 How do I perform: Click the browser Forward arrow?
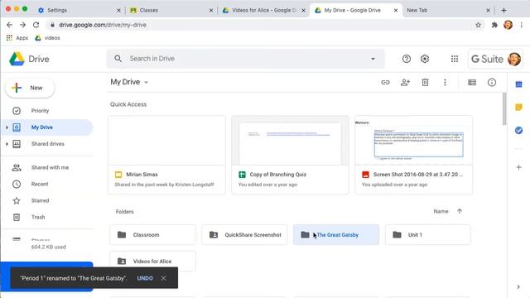[x=22, y=25]
